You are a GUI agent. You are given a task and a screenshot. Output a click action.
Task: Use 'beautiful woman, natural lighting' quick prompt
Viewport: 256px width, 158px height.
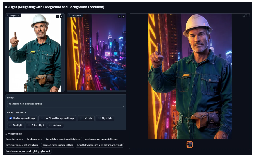click(x=22, y=145)
